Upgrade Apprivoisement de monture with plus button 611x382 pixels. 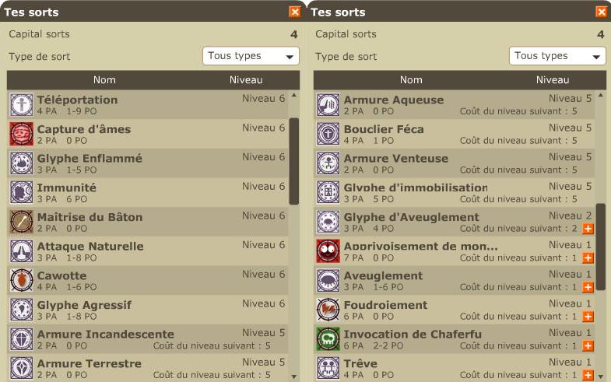click(588, 258)
